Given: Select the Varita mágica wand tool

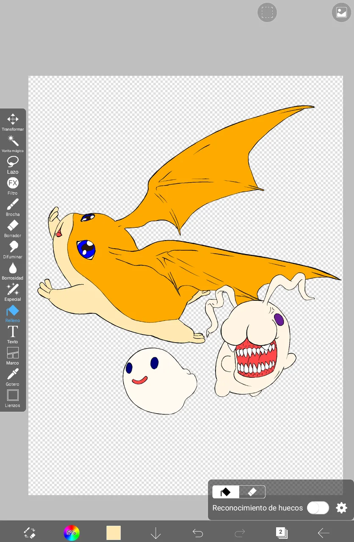Looking at the screenshot, I should tap(13, 144).
